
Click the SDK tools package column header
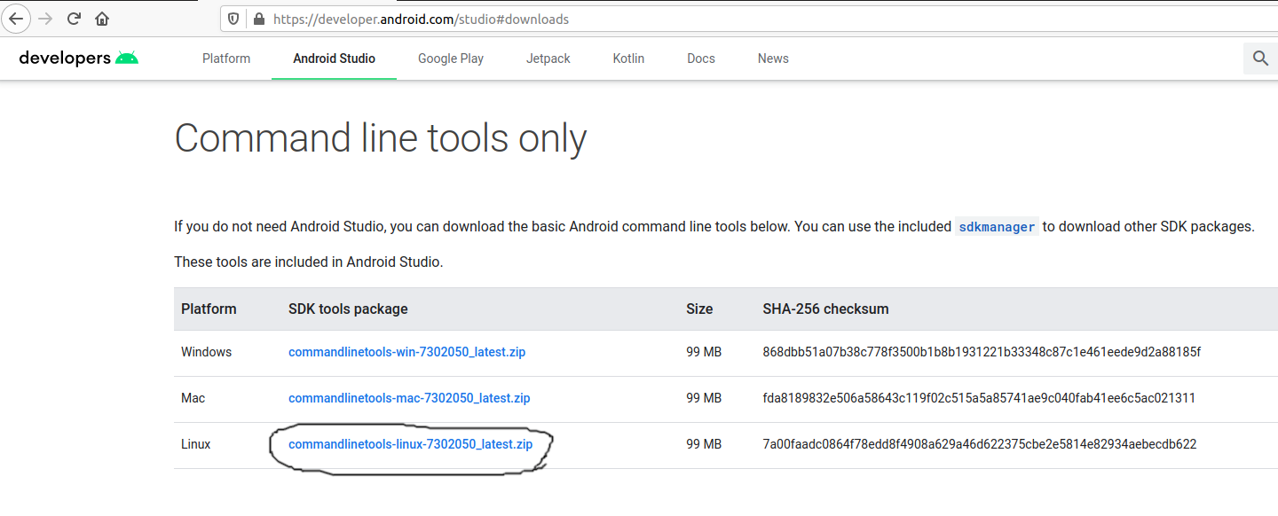(x=348, y=309)
